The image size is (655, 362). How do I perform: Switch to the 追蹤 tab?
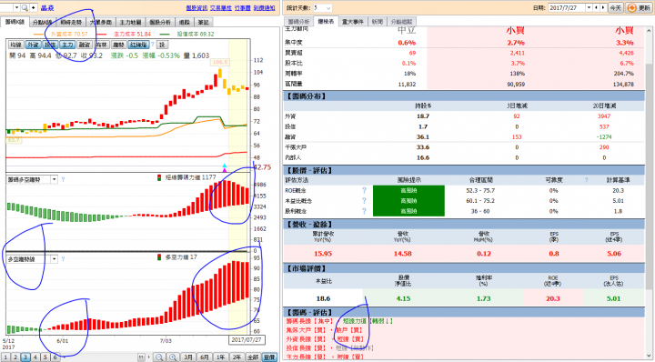pyautogui.click(x=184, y=22)
